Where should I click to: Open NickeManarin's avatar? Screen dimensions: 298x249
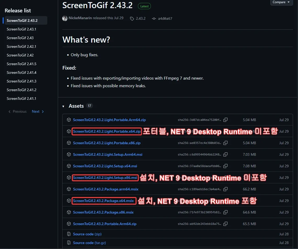coord(65,18)
